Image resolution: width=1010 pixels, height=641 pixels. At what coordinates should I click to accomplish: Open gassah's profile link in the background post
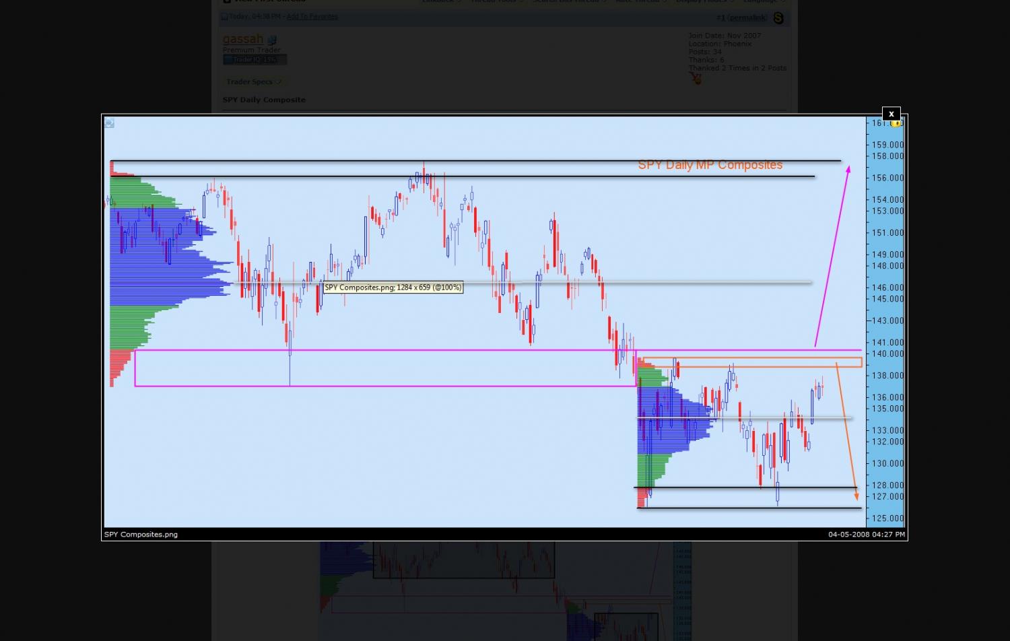point(243,39)
